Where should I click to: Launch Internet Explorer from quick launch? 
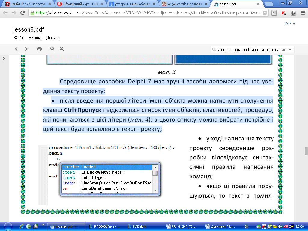point(22,226)
